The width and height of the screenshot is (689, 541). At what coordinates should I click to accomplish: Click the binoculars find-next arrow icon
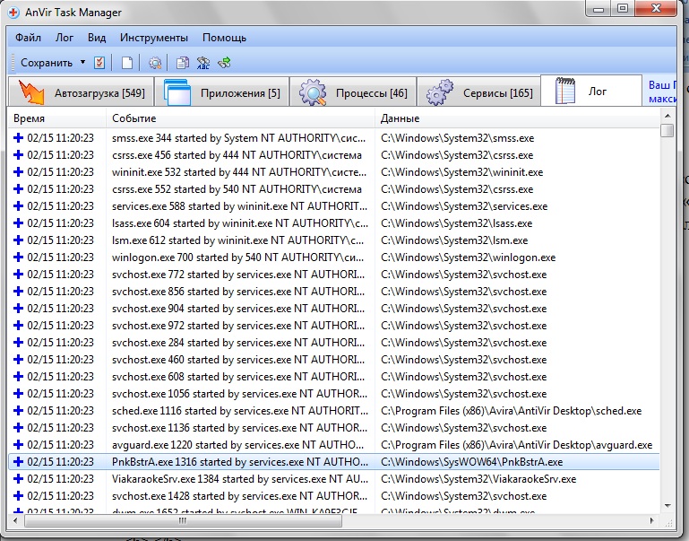pyautogui.click(x=224, y=63)
